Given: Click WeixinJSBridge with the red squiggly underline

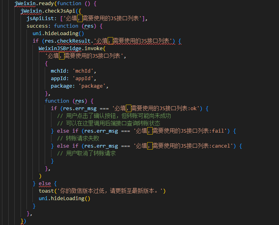Looking at the screenshot, I should point(59,49).
